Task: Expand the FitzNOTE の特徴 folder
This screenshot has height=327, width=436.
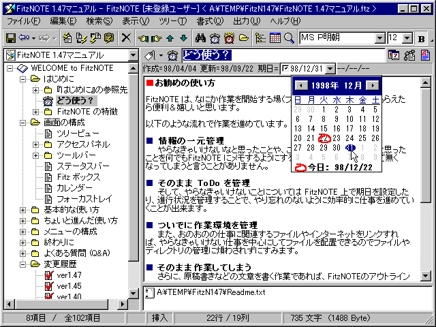Action: pyautogui.click(x=36, y=112)
